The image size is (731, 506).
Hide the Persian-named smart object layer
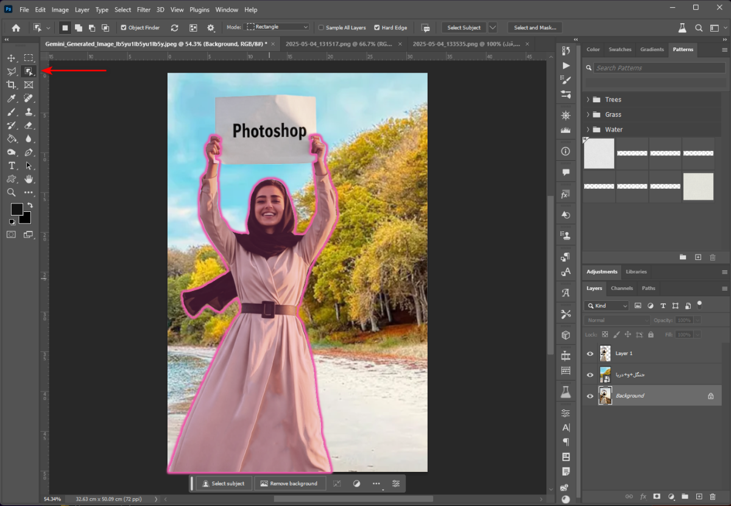click(x=590, y=374)
